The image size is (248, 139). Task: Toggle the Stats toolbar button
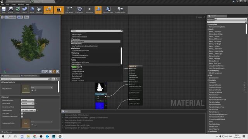click(98, 10)
